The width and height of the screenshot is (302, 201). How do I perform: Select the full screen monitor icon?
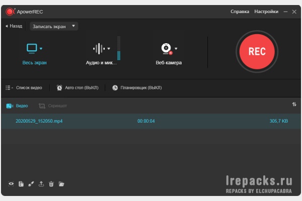point(32,48)
